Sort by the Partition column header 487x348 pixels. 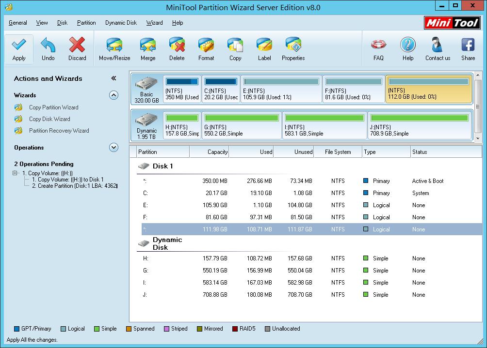(x=163, y=152)
